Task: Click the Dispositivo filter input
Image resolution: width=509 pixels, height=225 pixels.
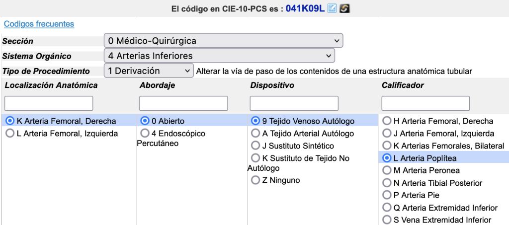Action: coord(294,103)
